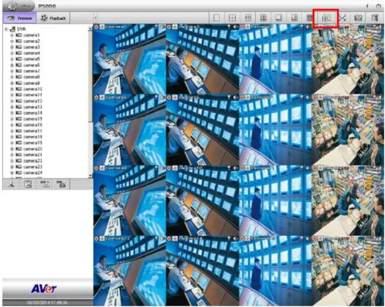
Task: Collapse the DVR tree node
Action: (x=6, y=29)
